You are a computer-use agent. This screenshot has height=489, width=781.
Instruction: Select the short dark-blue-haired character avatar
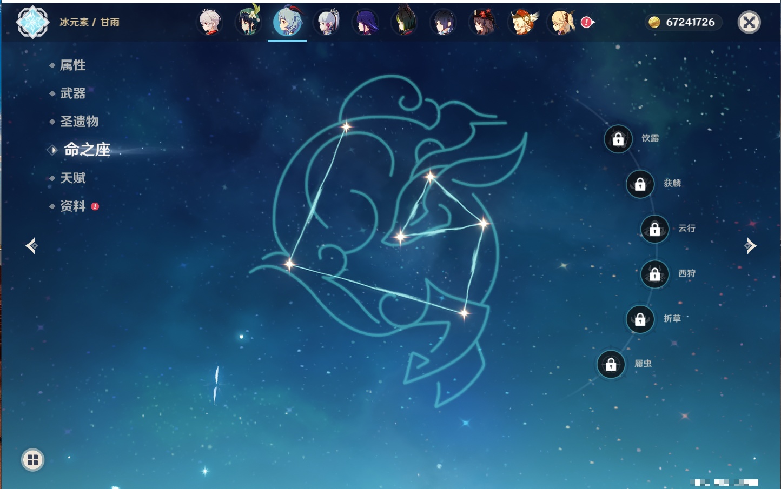click(x=444, y=22)
